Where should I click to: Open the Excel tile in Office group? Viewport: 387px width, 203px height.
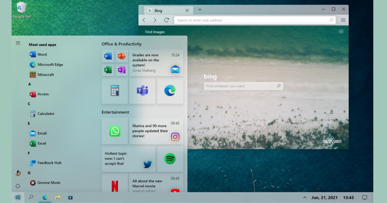point(108,70)
